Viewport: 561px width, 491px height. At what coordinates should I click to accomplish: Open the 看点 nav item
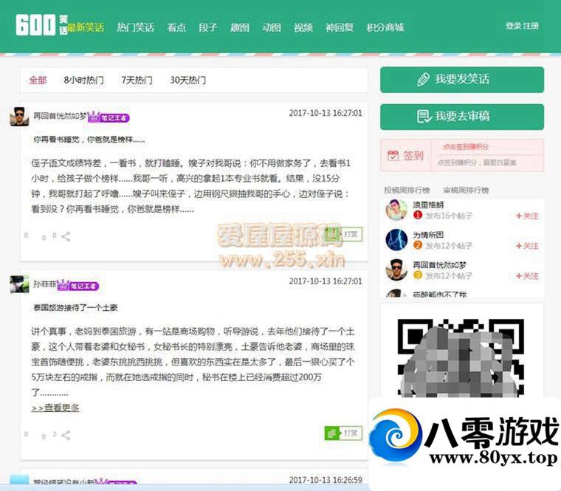[176, 27]
